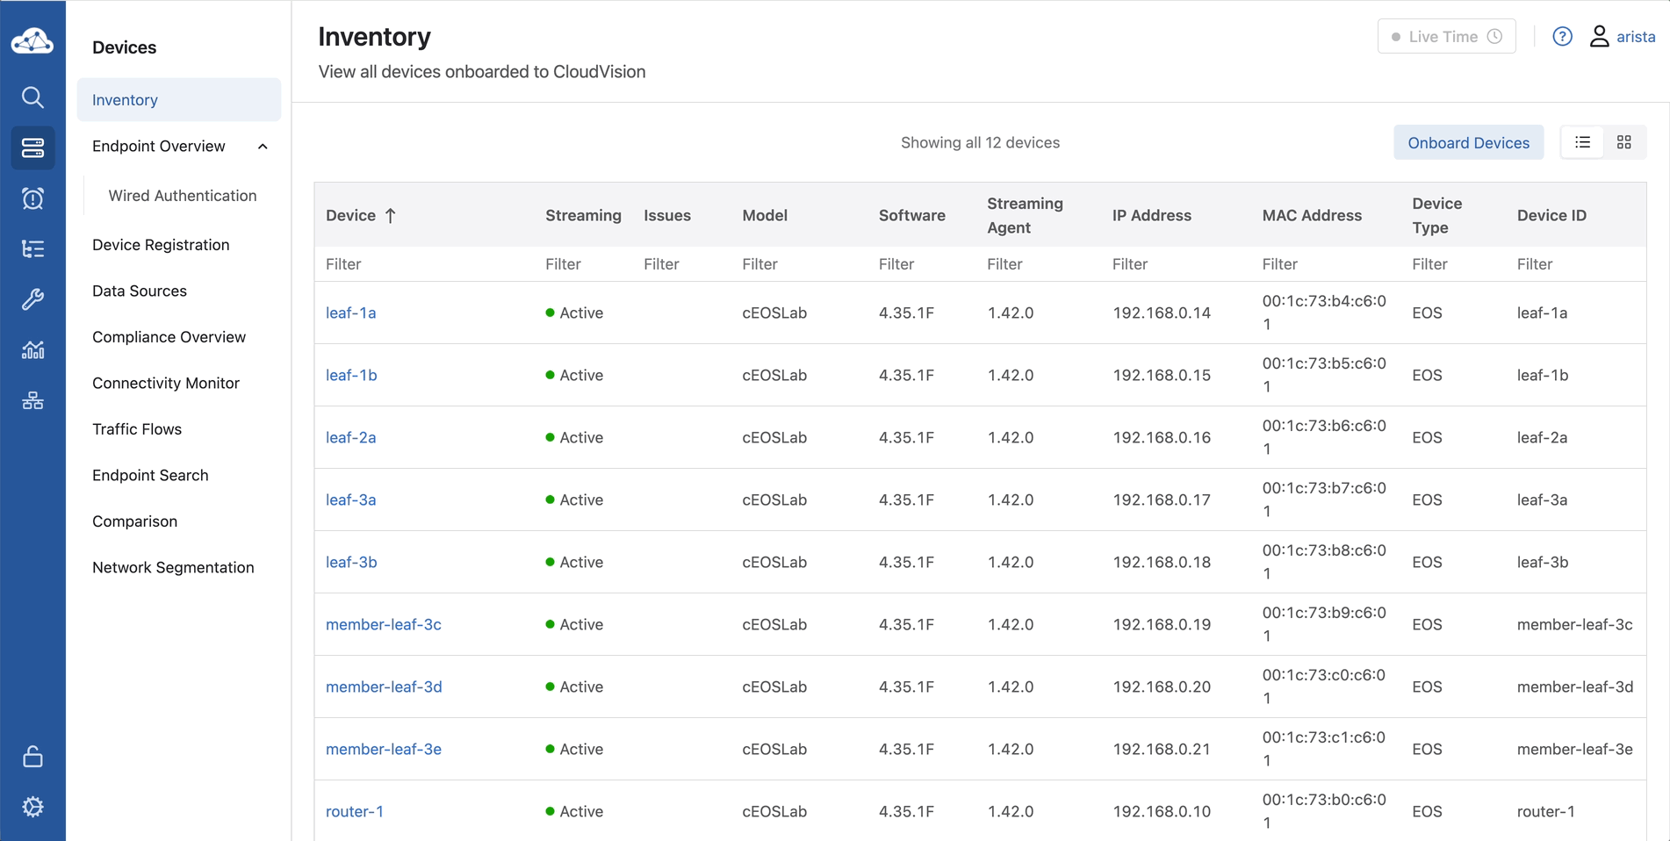Sort by the Issues column header
Screen dimensions: 1670x841
(x=667, y=216)
